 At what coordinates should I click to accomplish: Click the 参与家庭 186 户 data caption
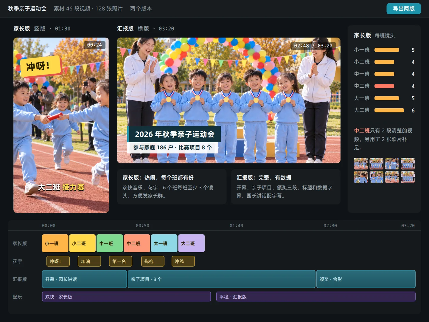pyautogui.click(x=173, y=148)
